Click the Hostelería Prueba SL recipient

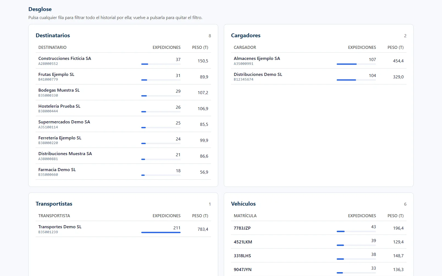click(x=123, y=108)
